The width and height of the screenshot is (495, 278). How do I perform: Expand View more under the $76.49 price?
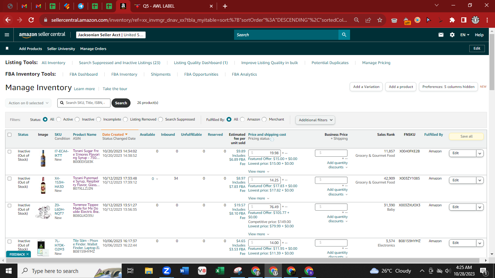[x=259, y=234]
